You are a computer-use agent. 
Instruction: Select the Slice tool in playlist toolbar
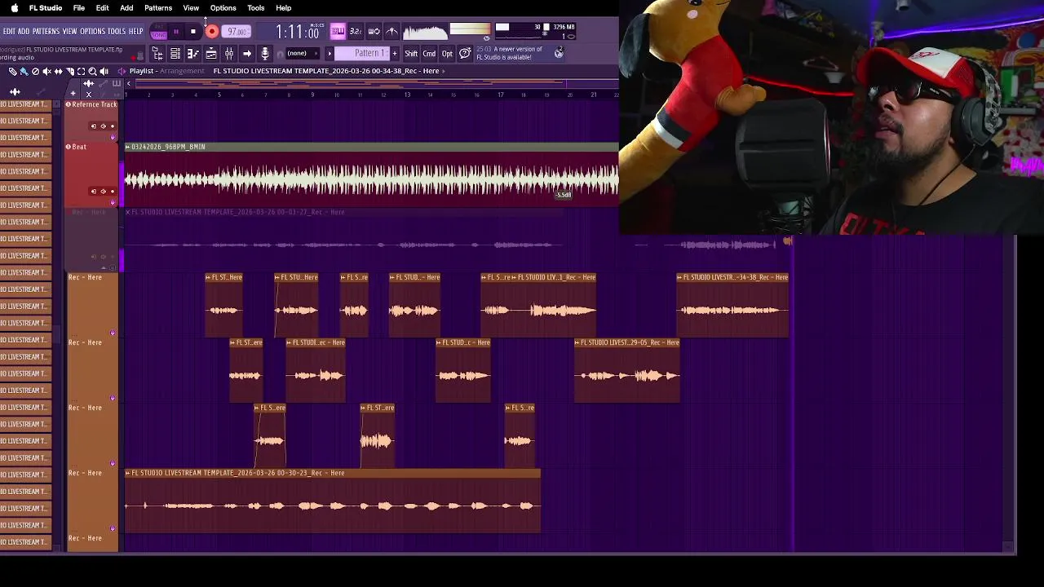(69, 72)
